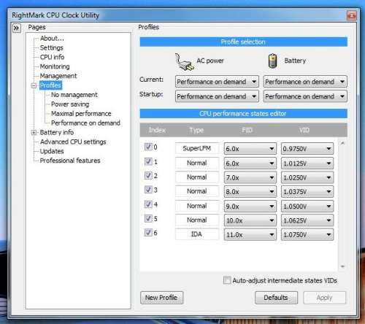Open the CPU info page

(52, 57)
